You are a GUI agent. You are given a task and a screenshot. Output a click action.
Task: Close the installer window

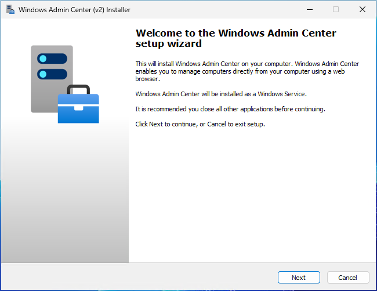coord(362,10)
